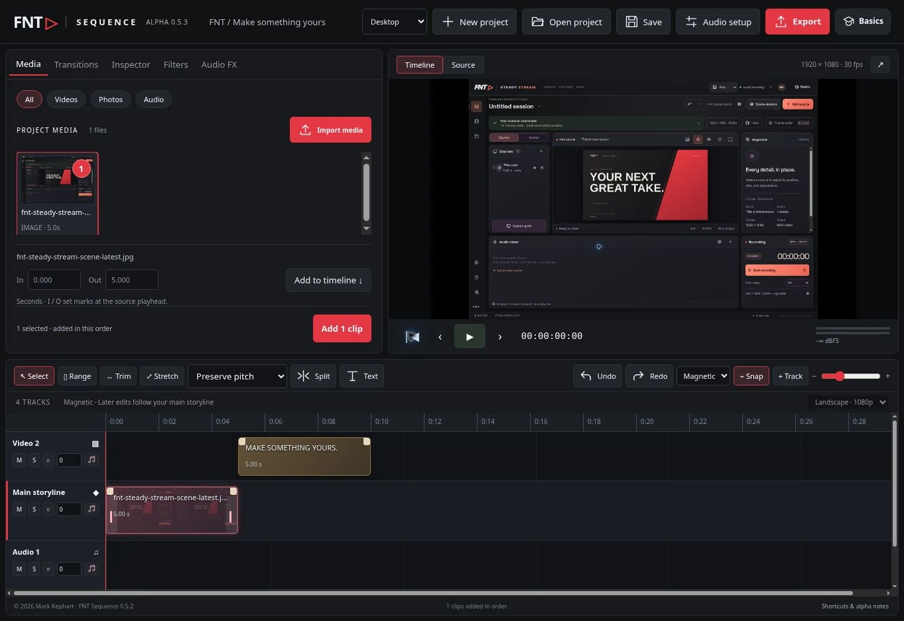
Task: Select the Stretch tool
Action: [162, 376]
